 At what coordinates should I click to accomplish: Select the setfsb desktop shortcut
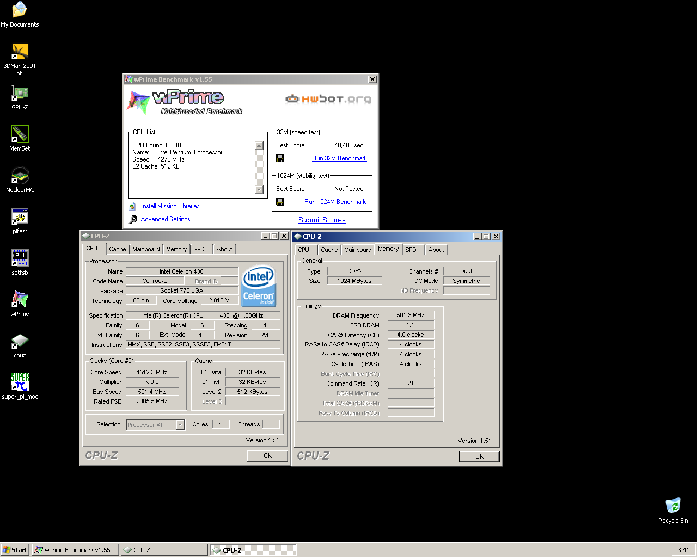[20, 263]
